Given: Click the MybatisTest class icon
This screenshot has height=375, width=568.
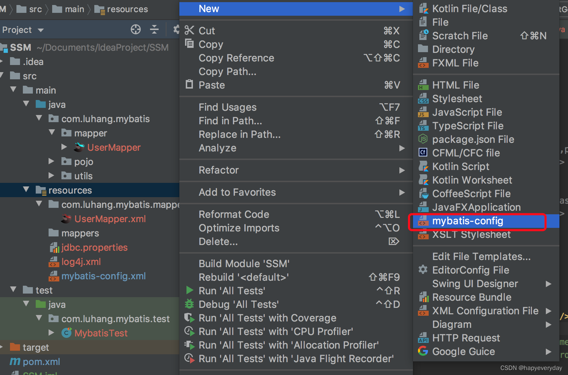Looking at the screenshot, I should (x=67, y=333).
